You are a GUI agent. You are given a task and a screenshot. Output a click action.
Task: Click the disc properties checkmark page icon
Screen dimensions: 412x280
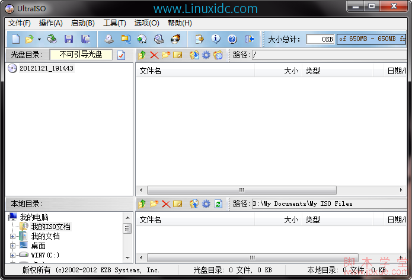pyautogui.click(x=121, y=55)
